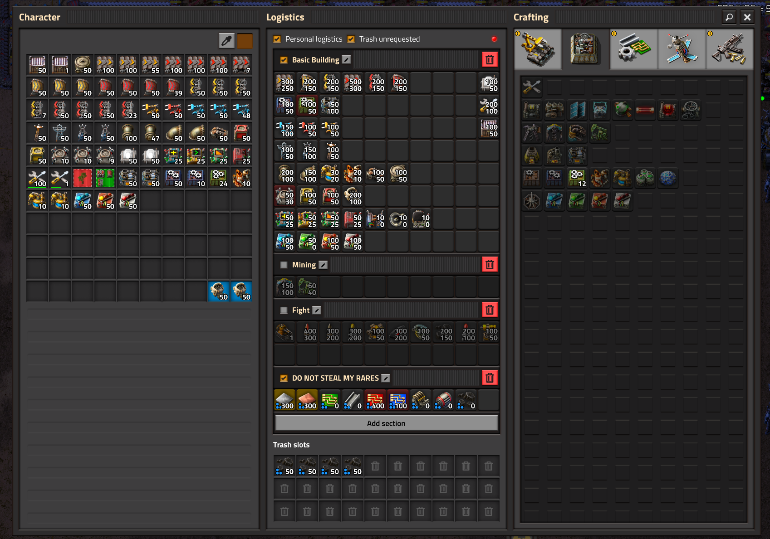Open the Space crafting tab
Screen dimensions: 770x539
682,49
